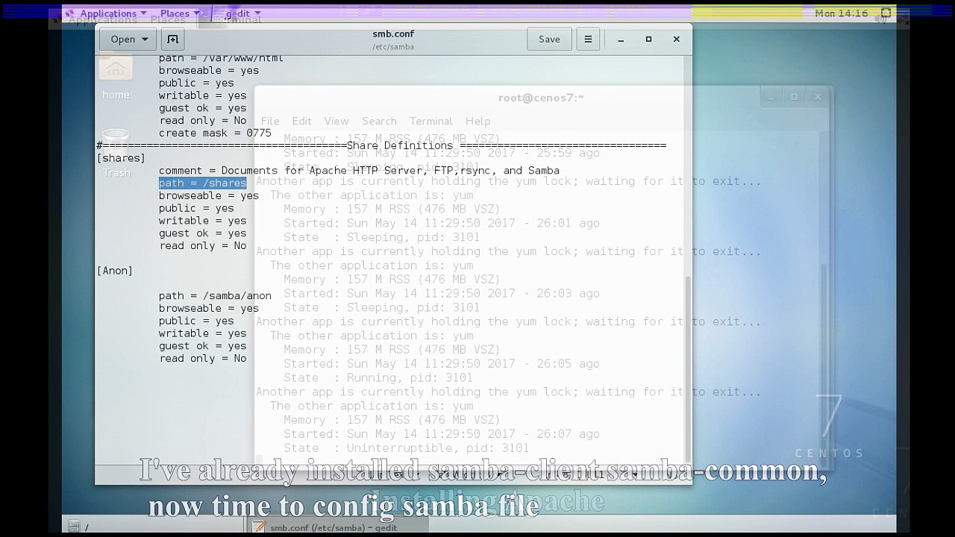Screen dimensions: 955x537
Task: Click the 'Share Definitions' separator line
Action: coord(381,145)
